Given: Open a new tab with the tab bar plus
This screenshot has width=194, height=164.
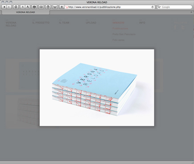Looking at the screenshot, I should tap(191, 12).
